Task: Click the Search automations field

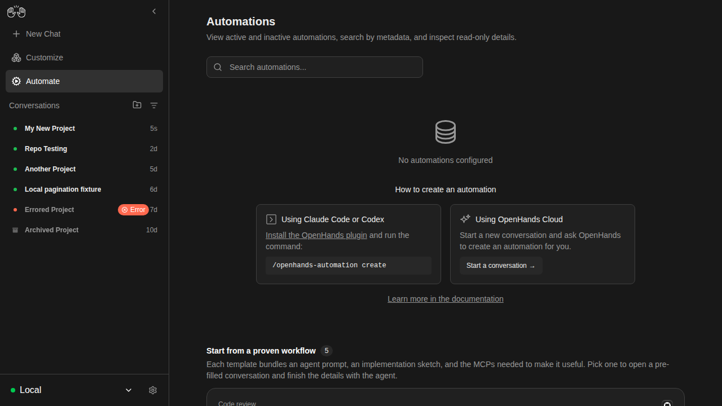Action: [315, 67]
